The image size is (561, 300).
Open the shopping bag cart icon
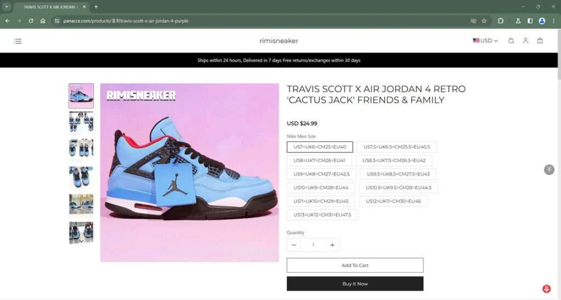coord(540,41)
